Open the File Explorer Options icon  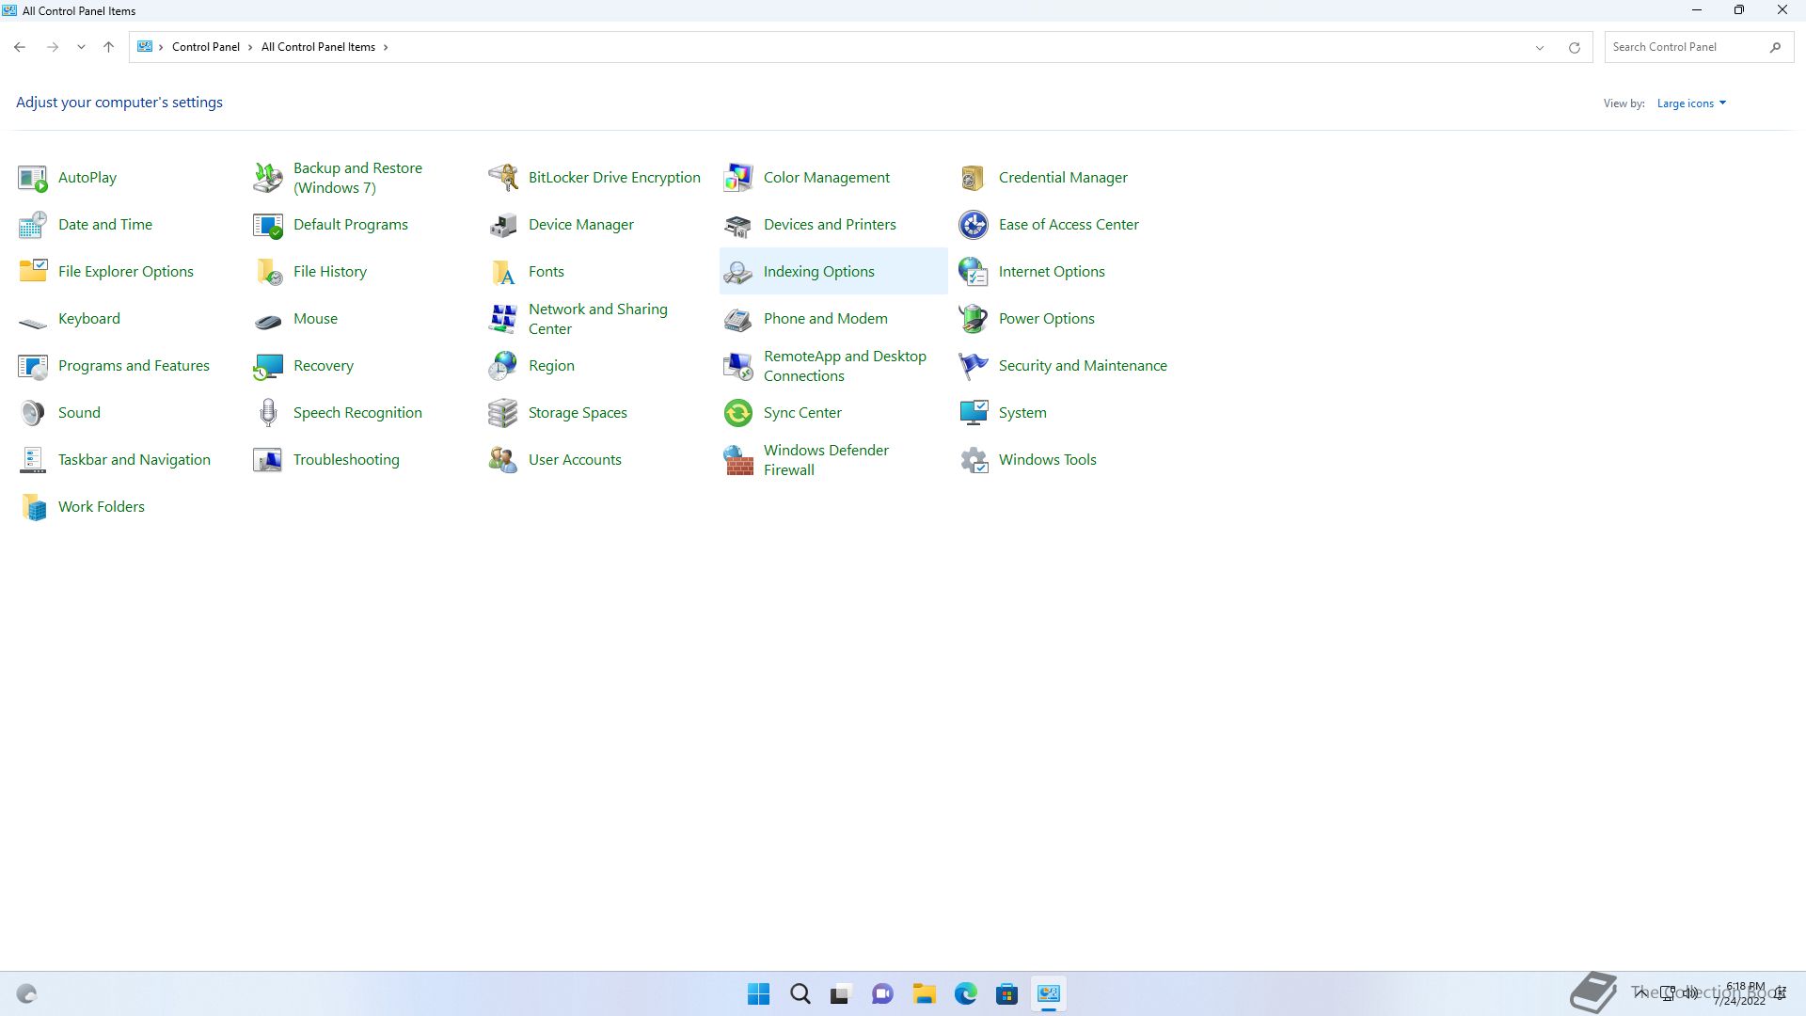33,272
